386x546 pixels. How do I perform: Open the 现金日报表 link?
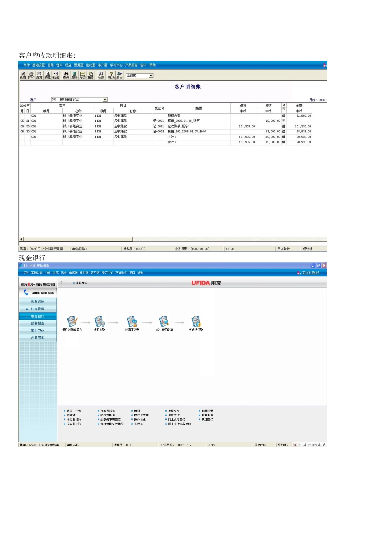tap(107, 411)
